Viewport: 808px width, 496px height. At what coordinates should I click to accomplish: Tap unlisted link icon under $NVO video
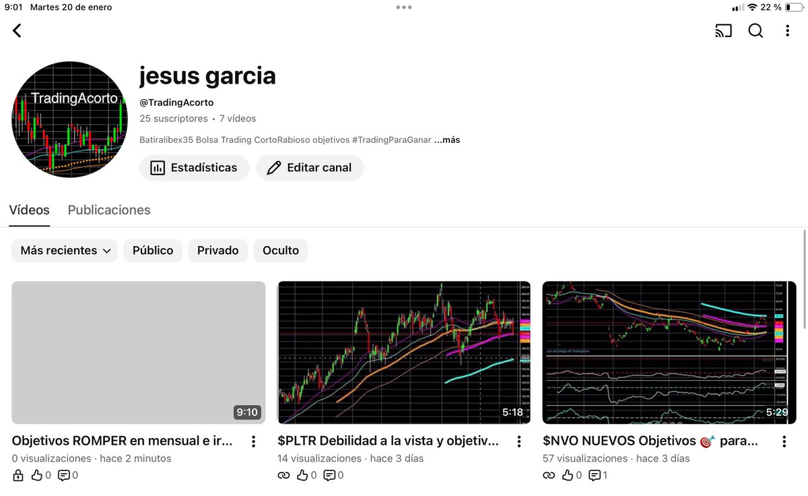549,476
